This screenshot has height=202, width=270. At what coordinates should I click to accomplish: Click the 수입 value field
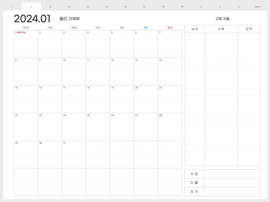(x=232, y=174)
